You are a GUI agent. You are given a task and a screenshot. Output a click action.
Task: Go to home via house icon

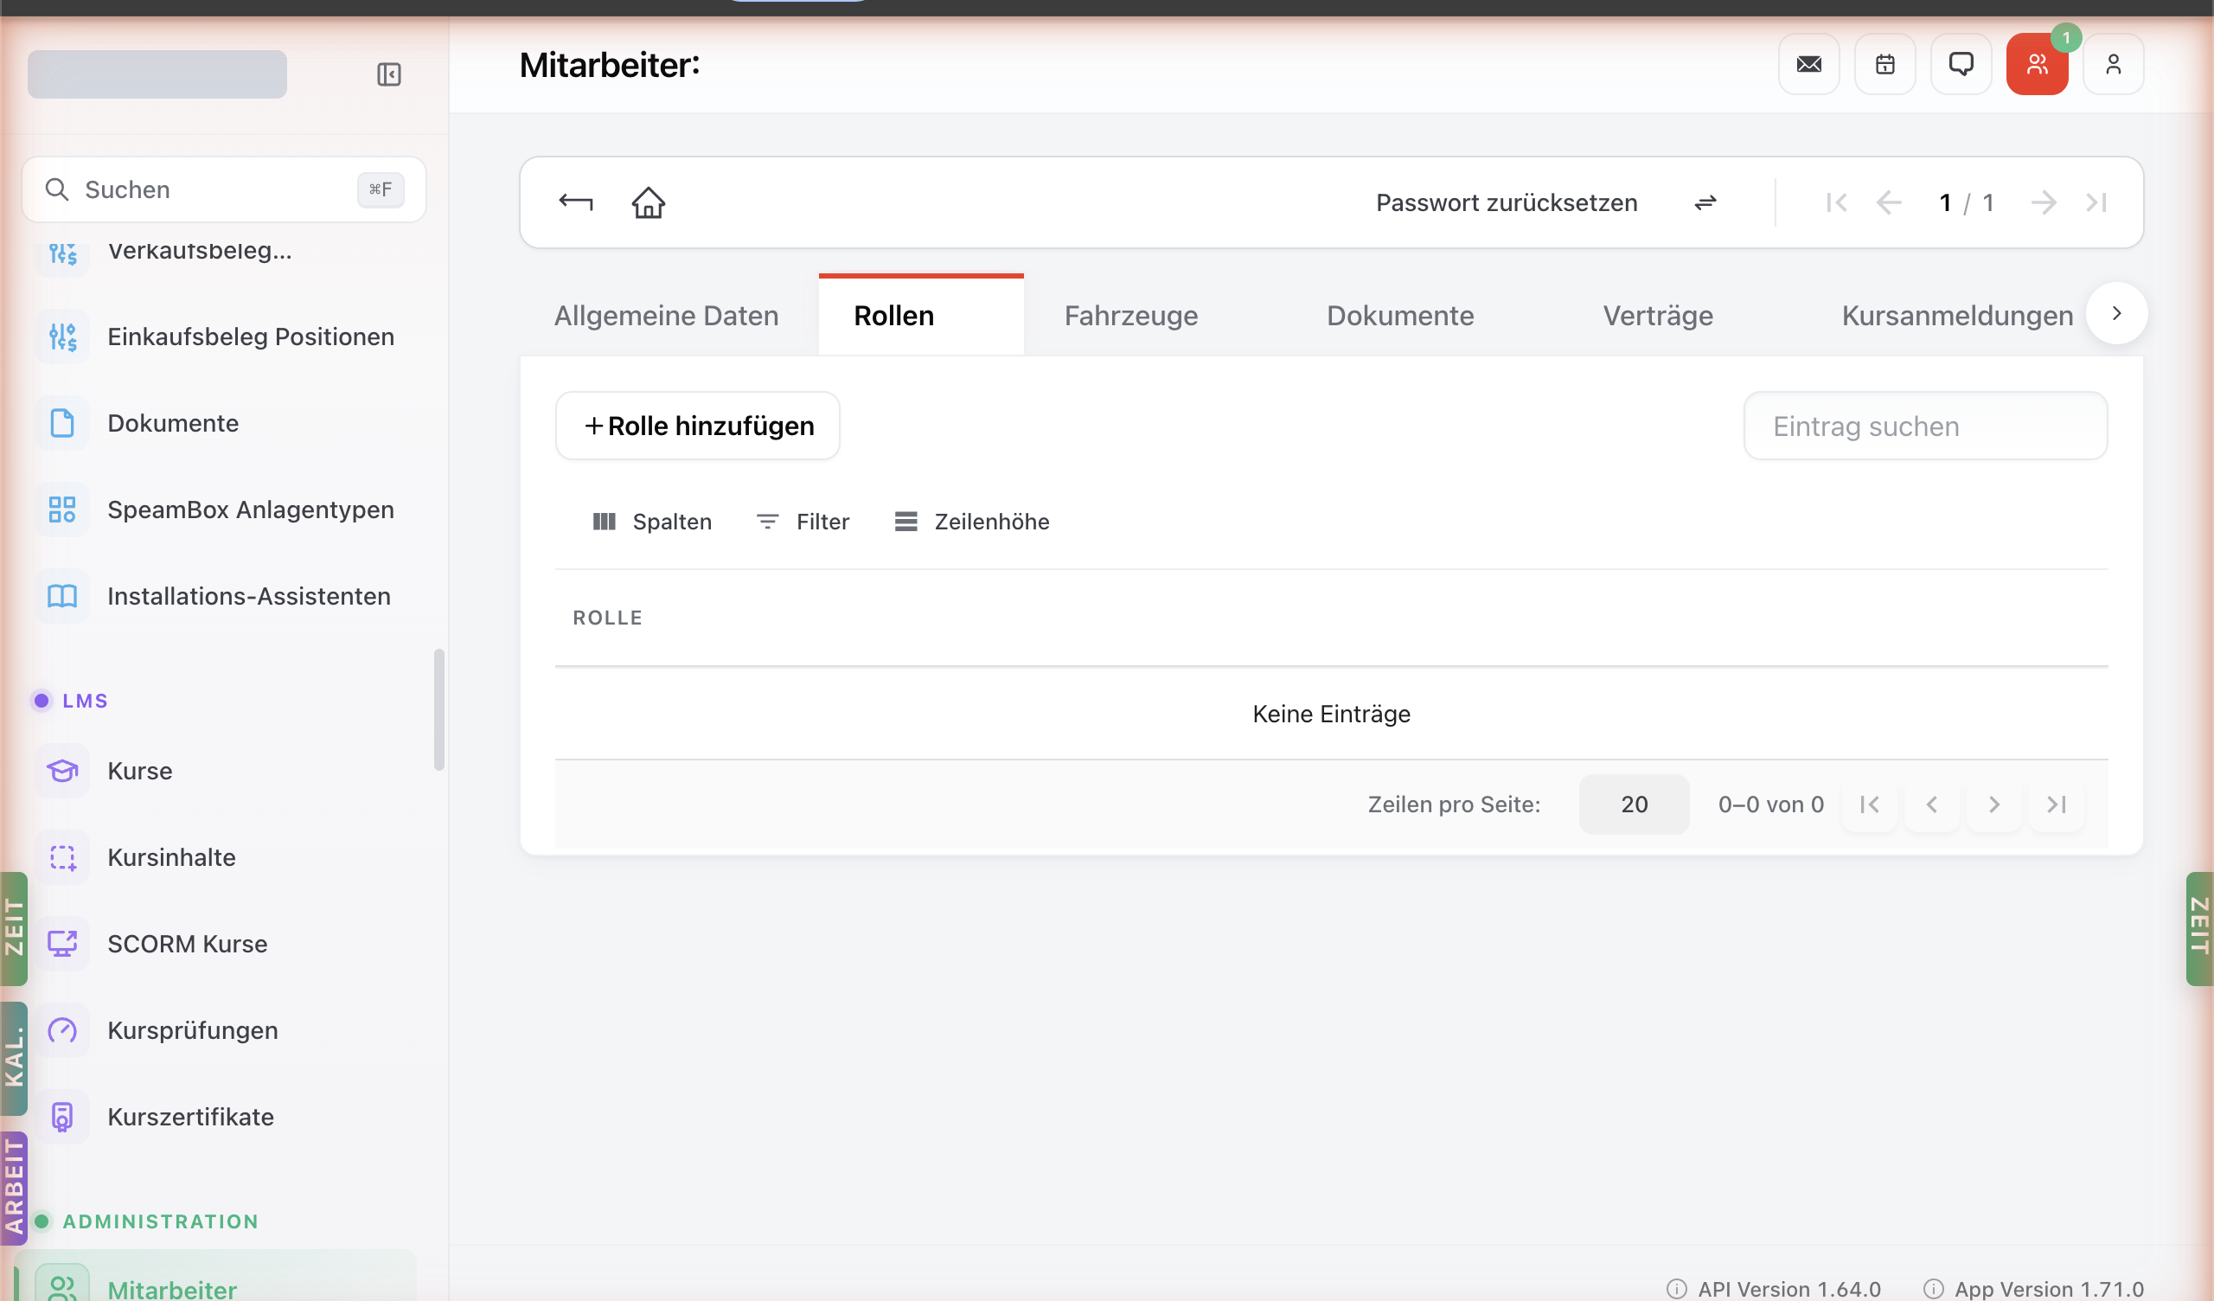649,203
